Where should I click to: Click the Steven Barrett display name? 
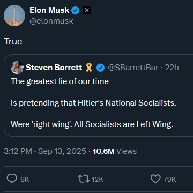[x=54, y=68]
